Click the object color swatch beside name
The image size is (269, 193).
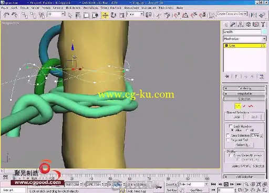point(264,32)
